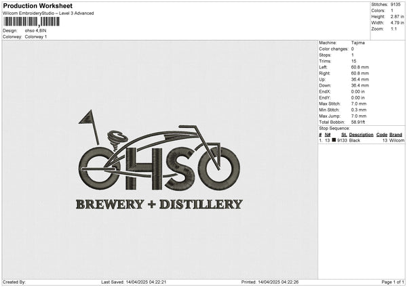The image size is (407, 287).
Task: Click the 'Printed: 14/04/2025 04:22:26' footer entry
Action: (270, 282)
